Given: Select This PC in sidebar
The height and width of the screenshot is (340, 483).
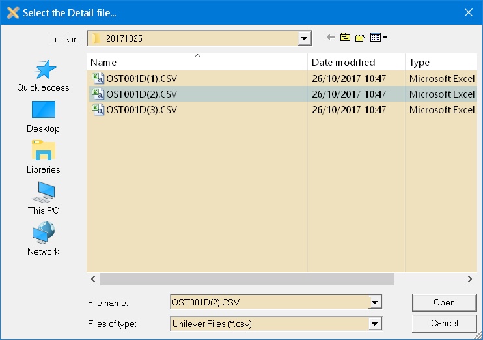Looking at the screenshot, I should click(x=43, y=199).
